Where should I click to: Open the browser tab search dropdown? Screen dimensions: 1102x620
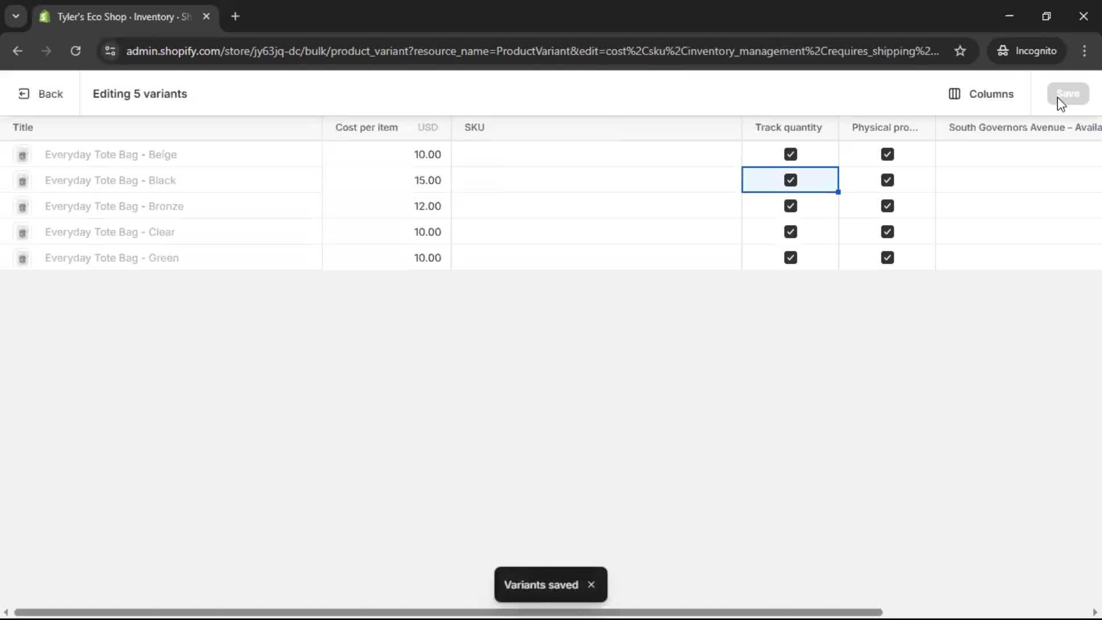[x=15, y=16]
